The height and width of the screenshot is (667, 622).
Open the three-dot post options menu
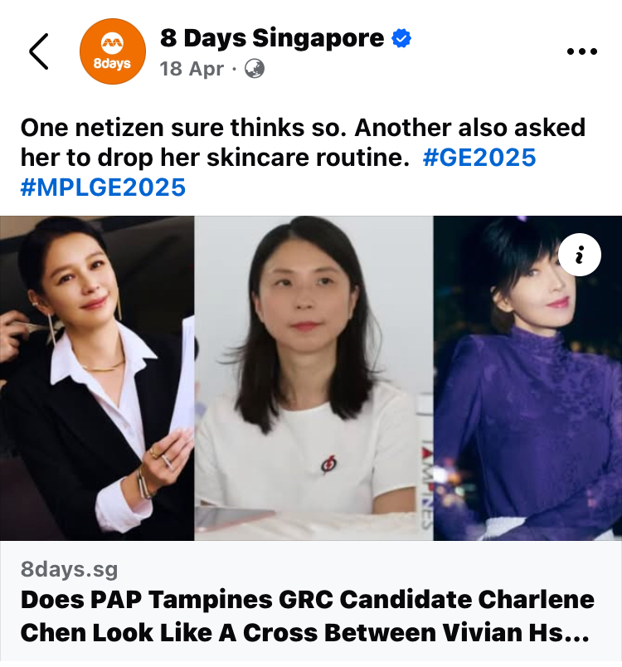click(x=581, y=51)
